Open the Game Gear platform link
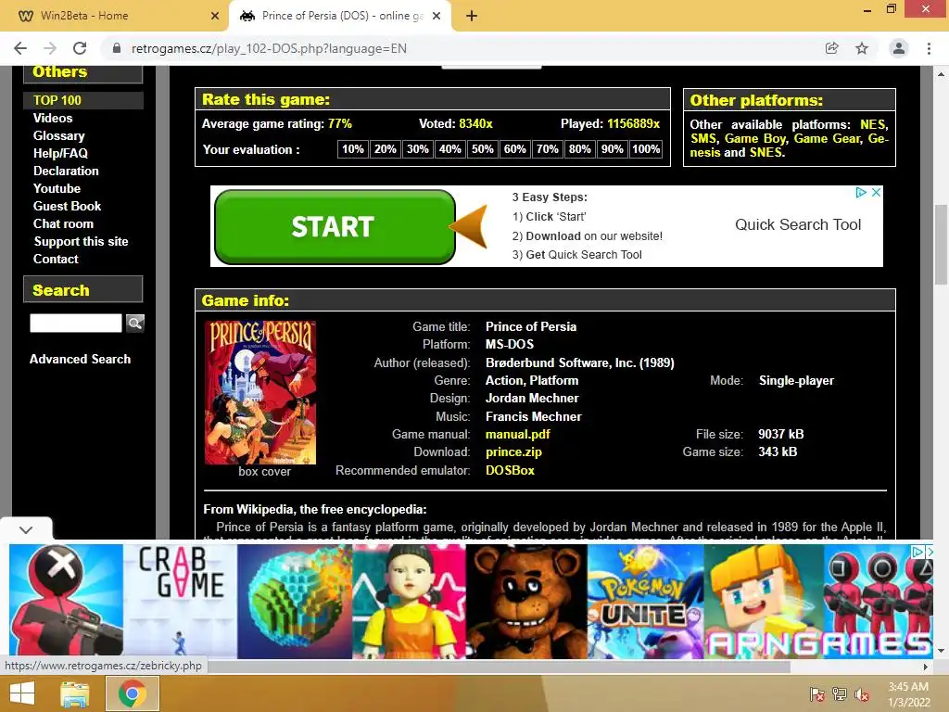Viewport: 949px width, 712px height. click(827, 139)
